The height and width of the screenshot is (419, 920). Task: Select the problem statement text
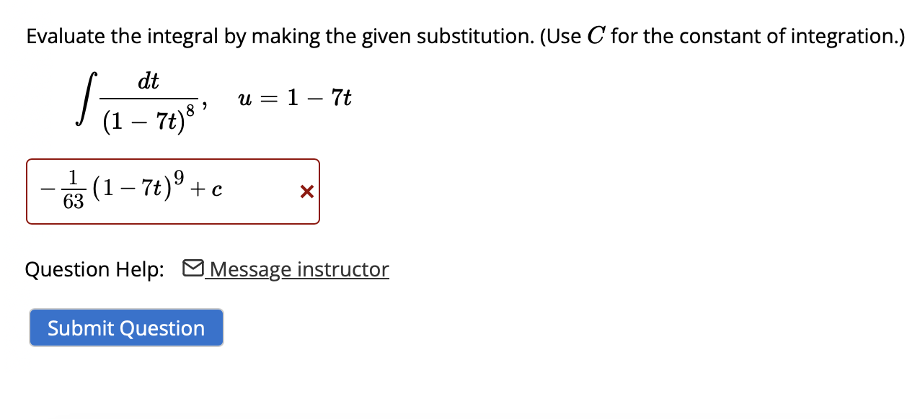pyautogui.click(x=461, y=35)
